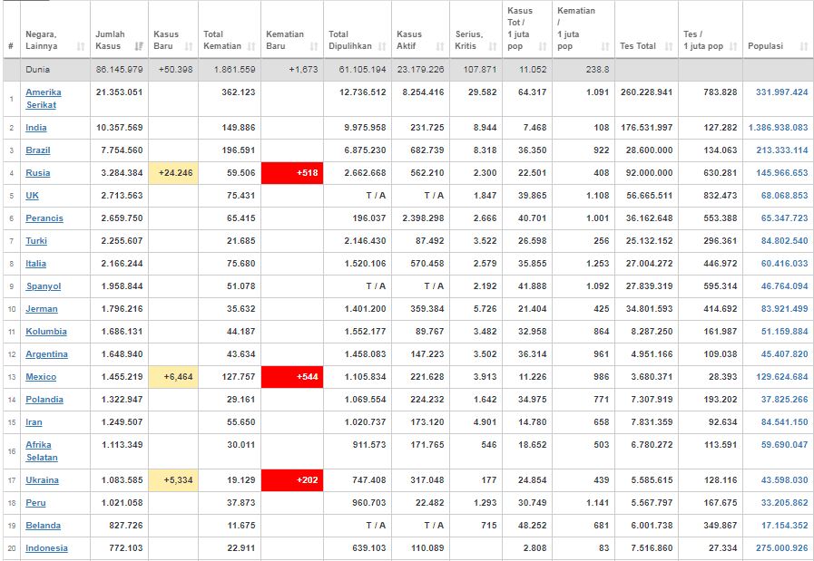Select the # rank column header
Viewport: 814px width, 561px height.
click(11, 46)
